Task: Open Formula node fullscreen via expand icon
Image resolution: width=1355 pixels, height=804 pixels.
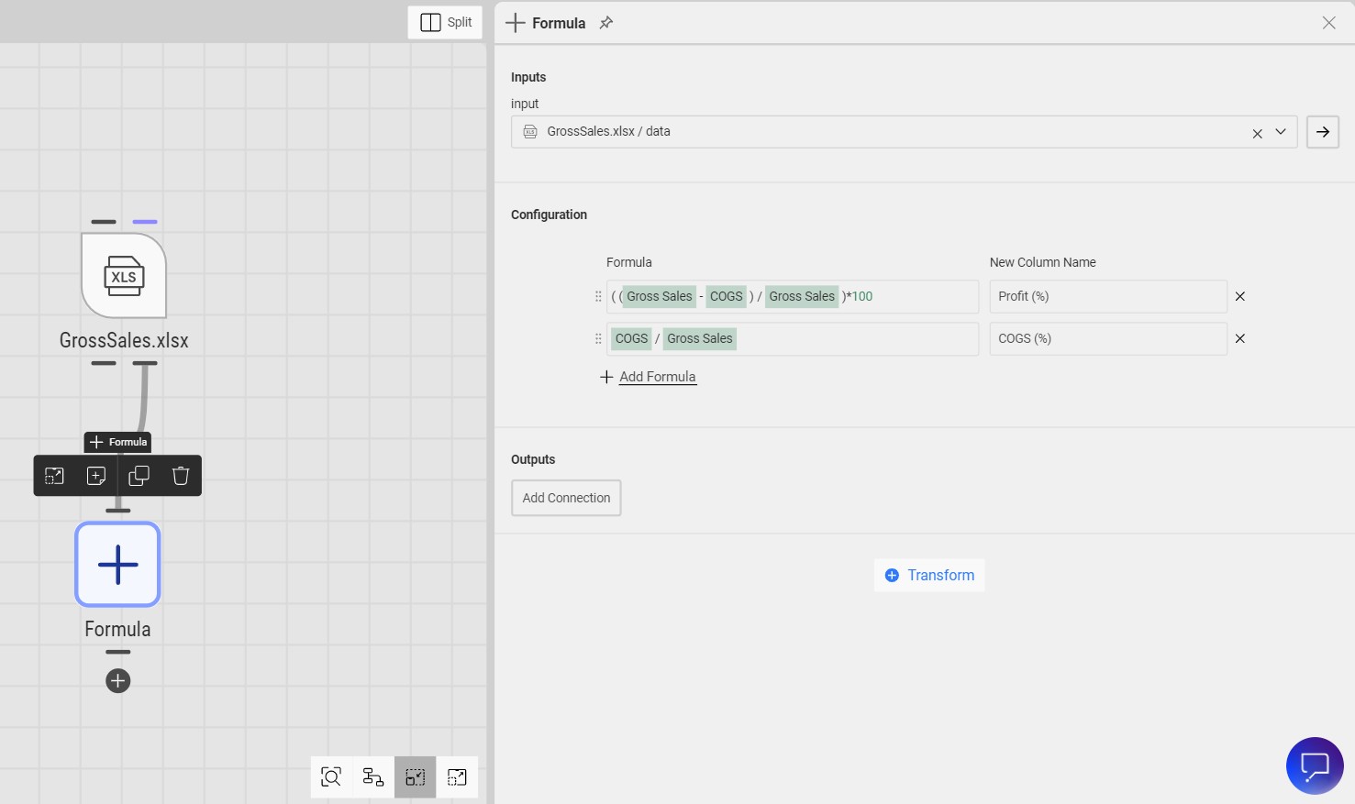Action: point(54,475)
